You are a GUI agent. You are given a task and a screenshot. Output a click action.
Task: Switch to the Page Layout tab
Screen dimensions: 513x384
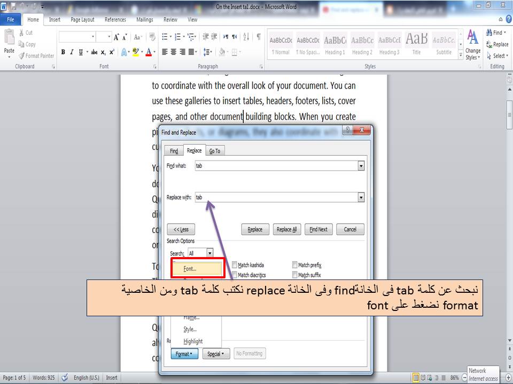click(82, 20)
